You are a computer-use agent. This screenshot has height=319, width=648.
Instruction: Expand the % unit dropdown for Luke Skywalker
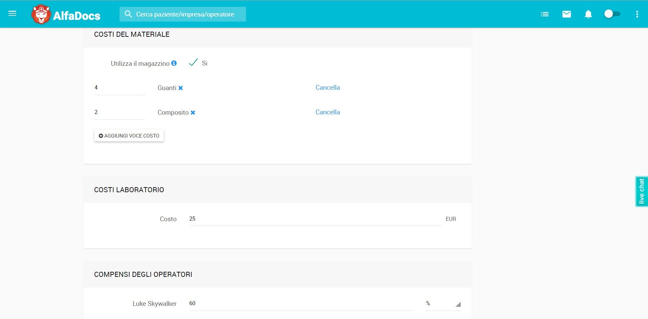coord(443,303)
